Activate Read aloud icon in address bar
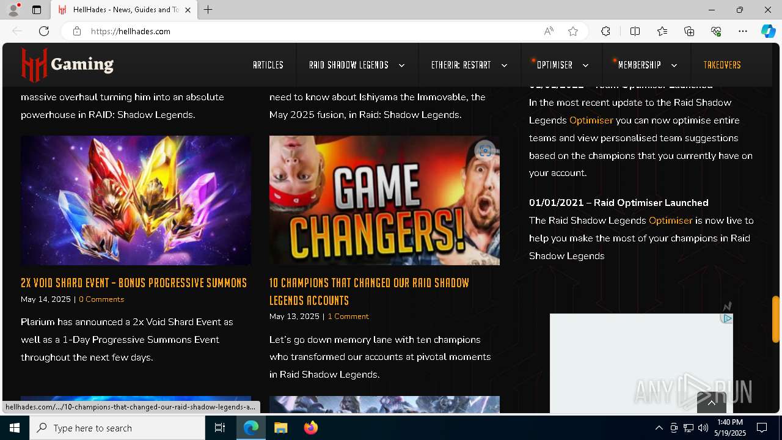This screenshot has width=782, height=440. [549, 31]
